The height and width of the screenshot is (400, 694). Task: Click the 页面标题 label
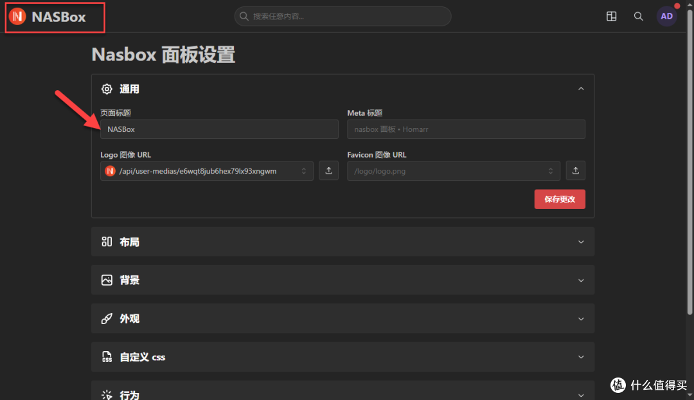(x=116, y=113)
